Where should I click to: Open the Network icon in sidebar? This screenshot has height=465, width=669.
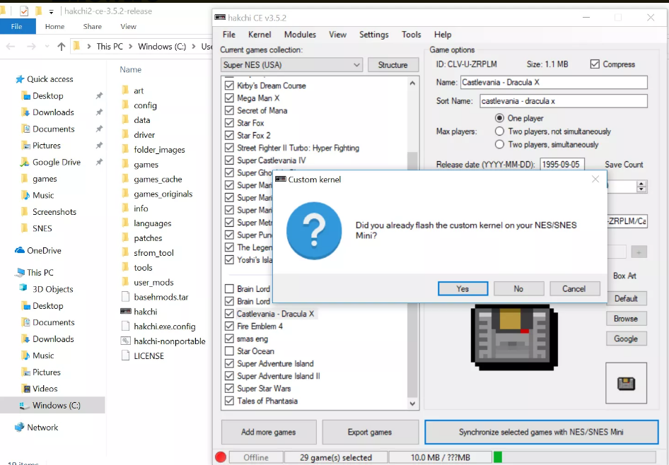point(20,427)
